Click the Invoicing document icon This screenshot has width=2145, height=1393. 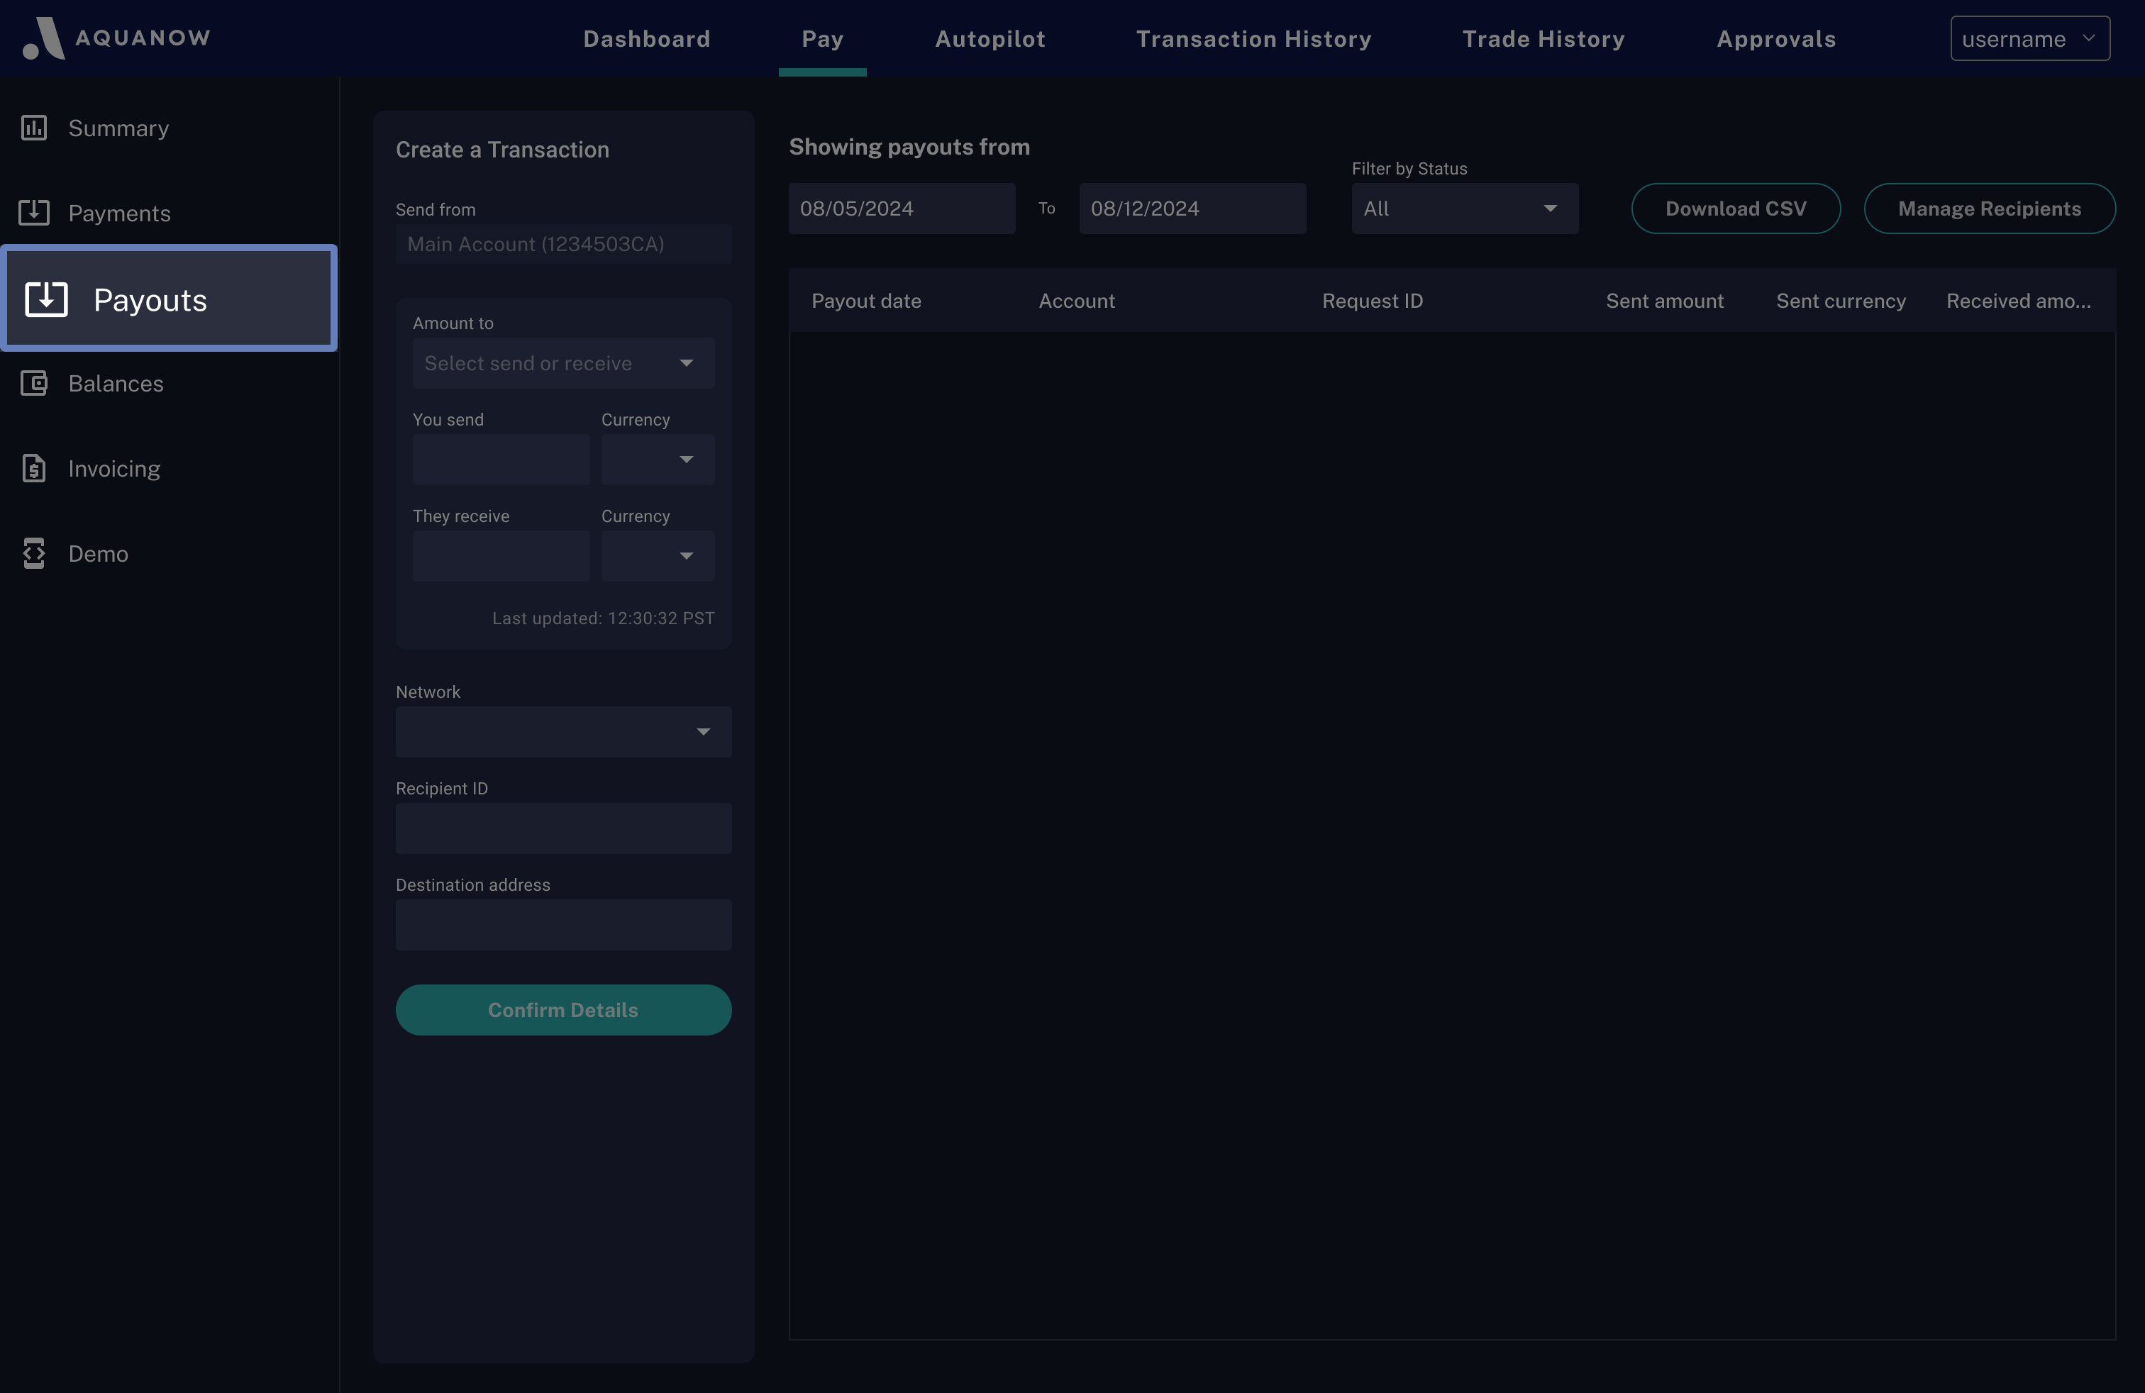[34, 469]
